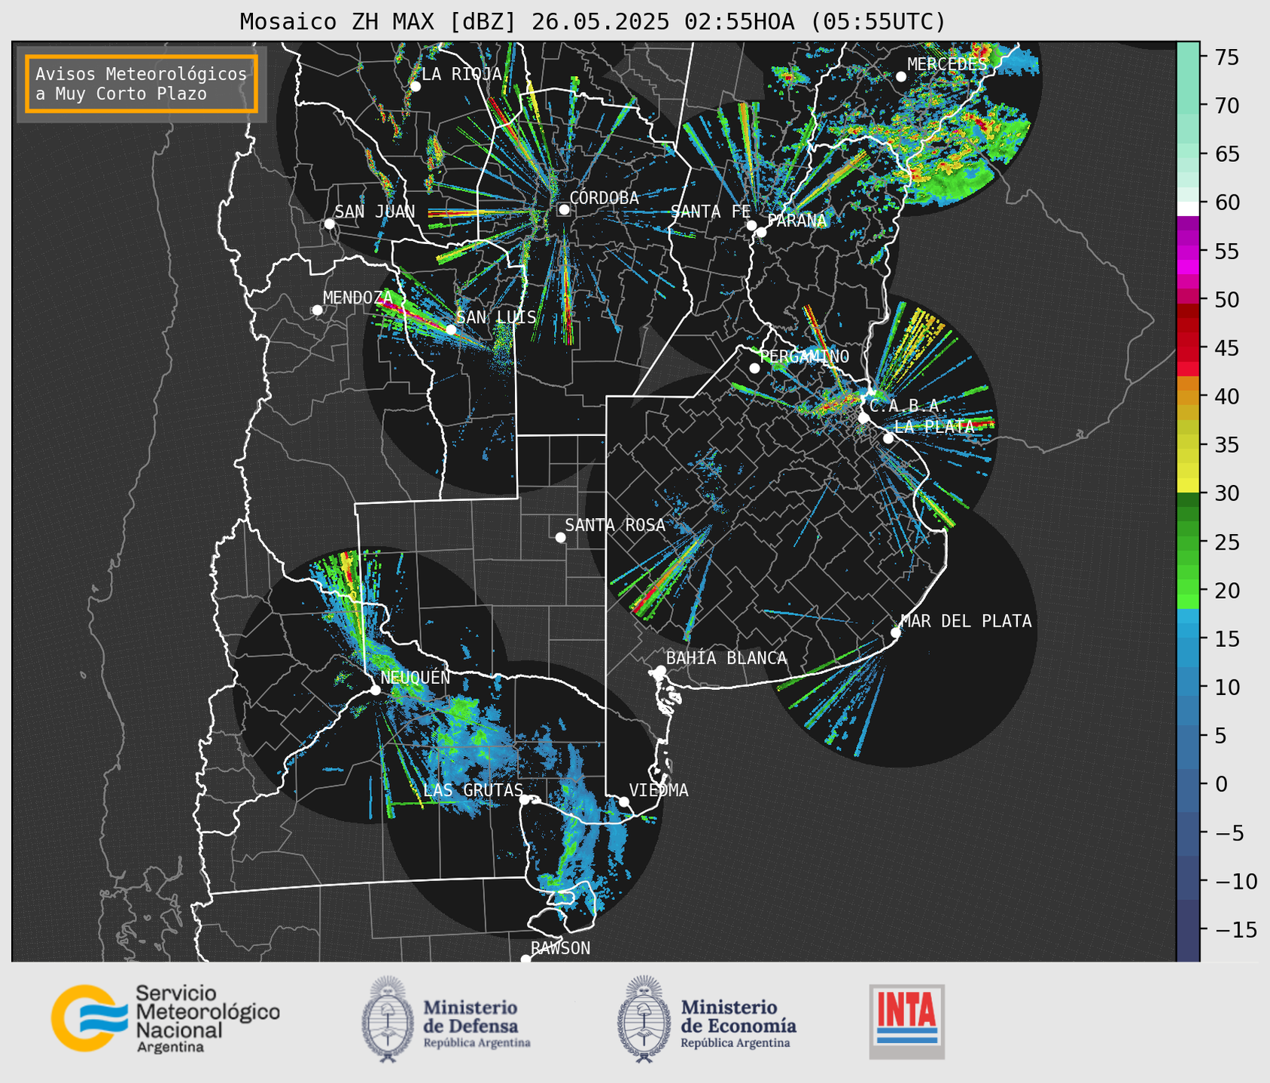Click the La Plata city marker dot
The image size is (1270, 1083).
[x=888, y=438]
